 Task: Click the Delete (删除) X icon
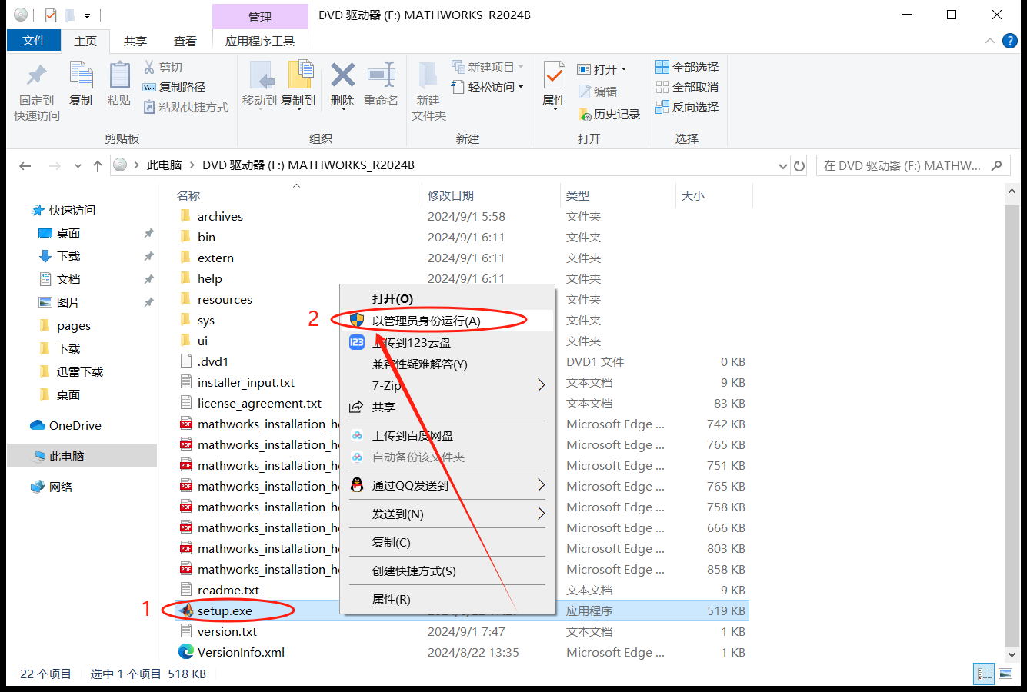(342, 75)
